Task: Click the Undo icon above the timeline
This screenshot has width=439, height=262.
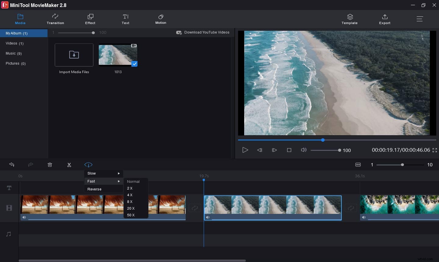Action: (x=12, y=165)
